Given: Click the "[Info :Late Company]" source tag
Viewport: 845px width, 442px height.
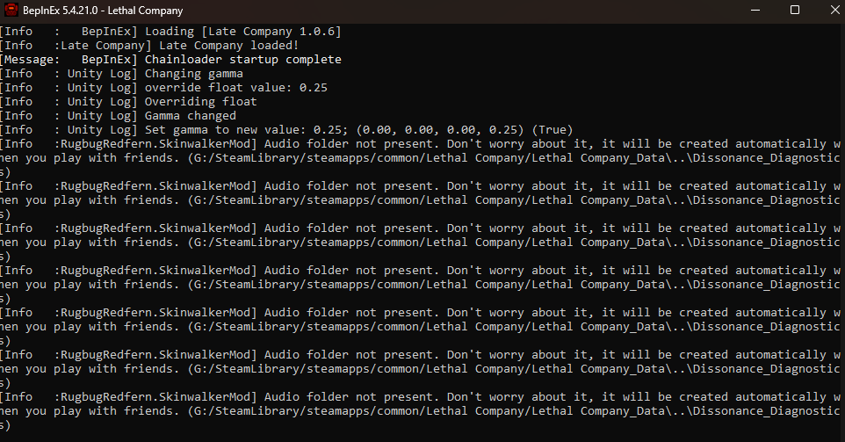Looking at the screenshot, I should click(69, 46).
